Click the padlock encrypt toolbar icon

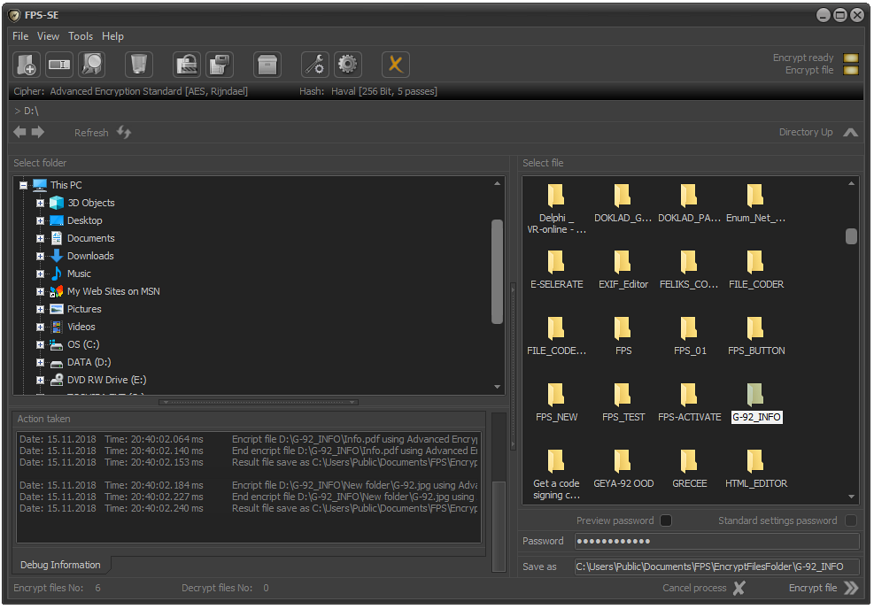(x=187, y=64)
